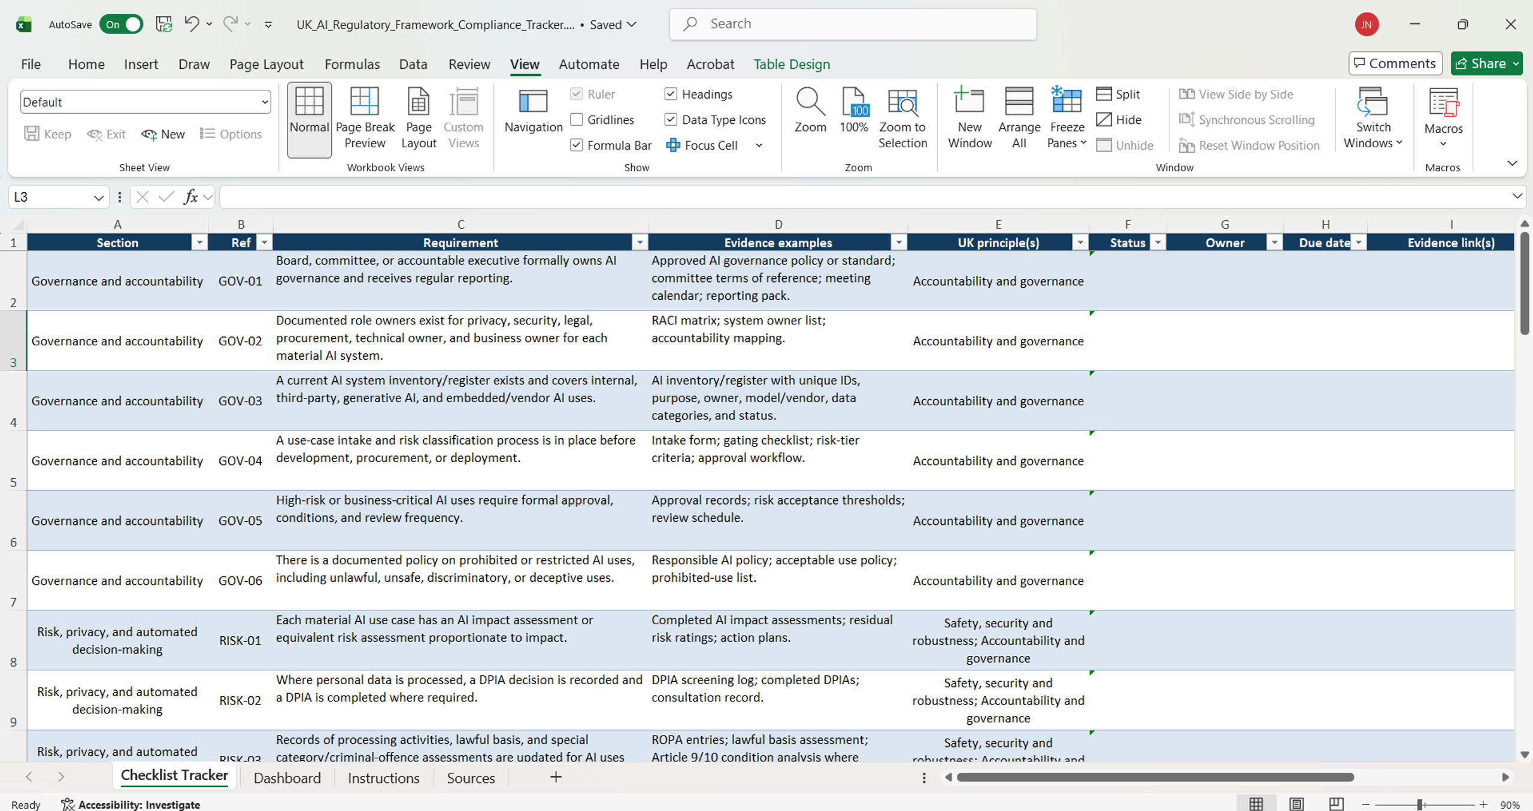Uncheck the Headings checkbox
Screen dimensions: 1533x811
[671, 94]
